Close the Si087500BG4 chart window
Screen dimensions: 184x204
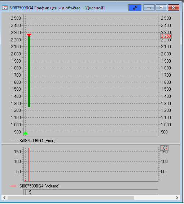(174, 8)
